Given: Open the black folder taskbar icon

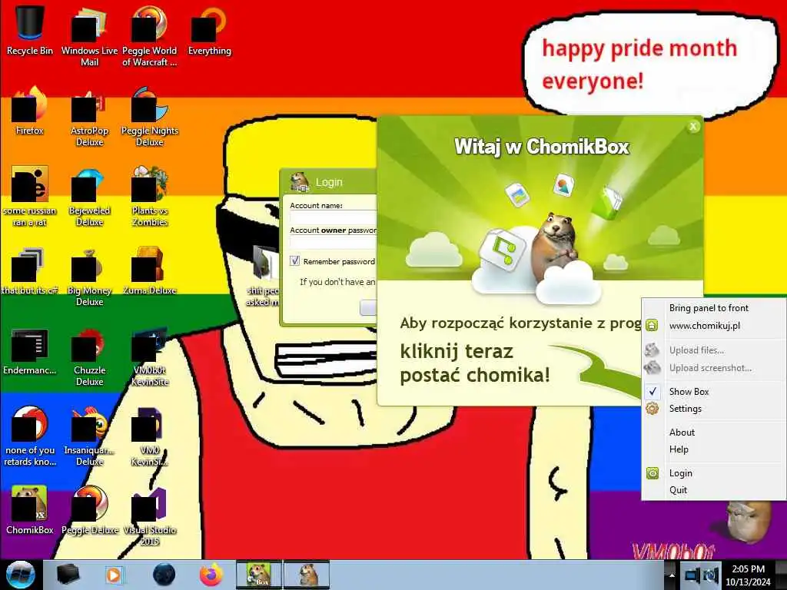Looking at the screenshot, I should click(68, 575).
